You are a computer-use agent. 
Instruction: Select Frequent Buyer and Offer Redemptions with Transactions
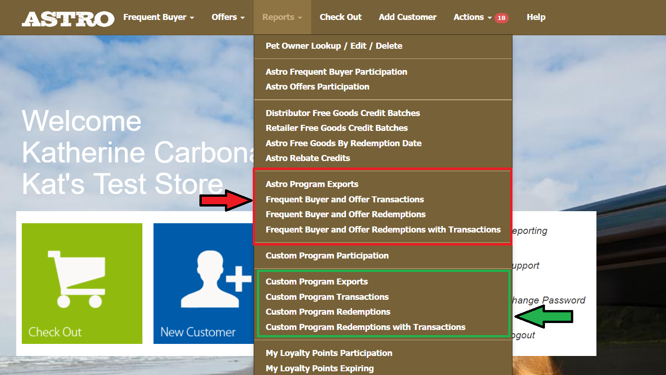coord(383,229)
